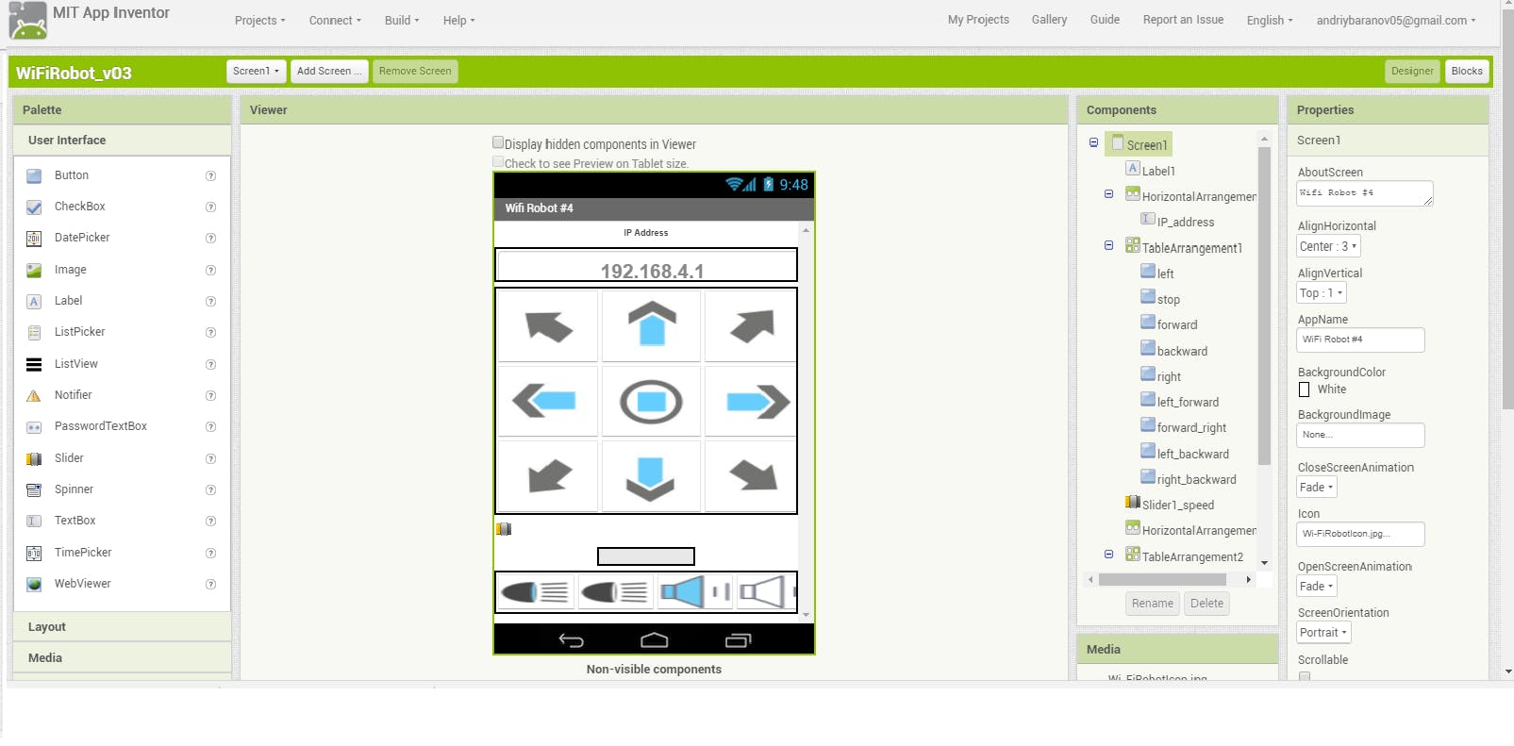Open the AlignVertical Top dropdown
Image resolution: width=1514 pixels, height=746 pixels.
[x=1322, y=293]
